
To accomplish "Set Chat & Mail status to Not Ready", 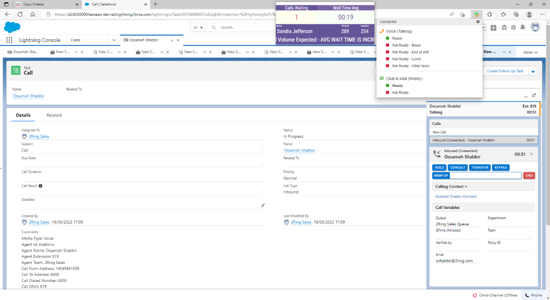I will coord(400,93).
